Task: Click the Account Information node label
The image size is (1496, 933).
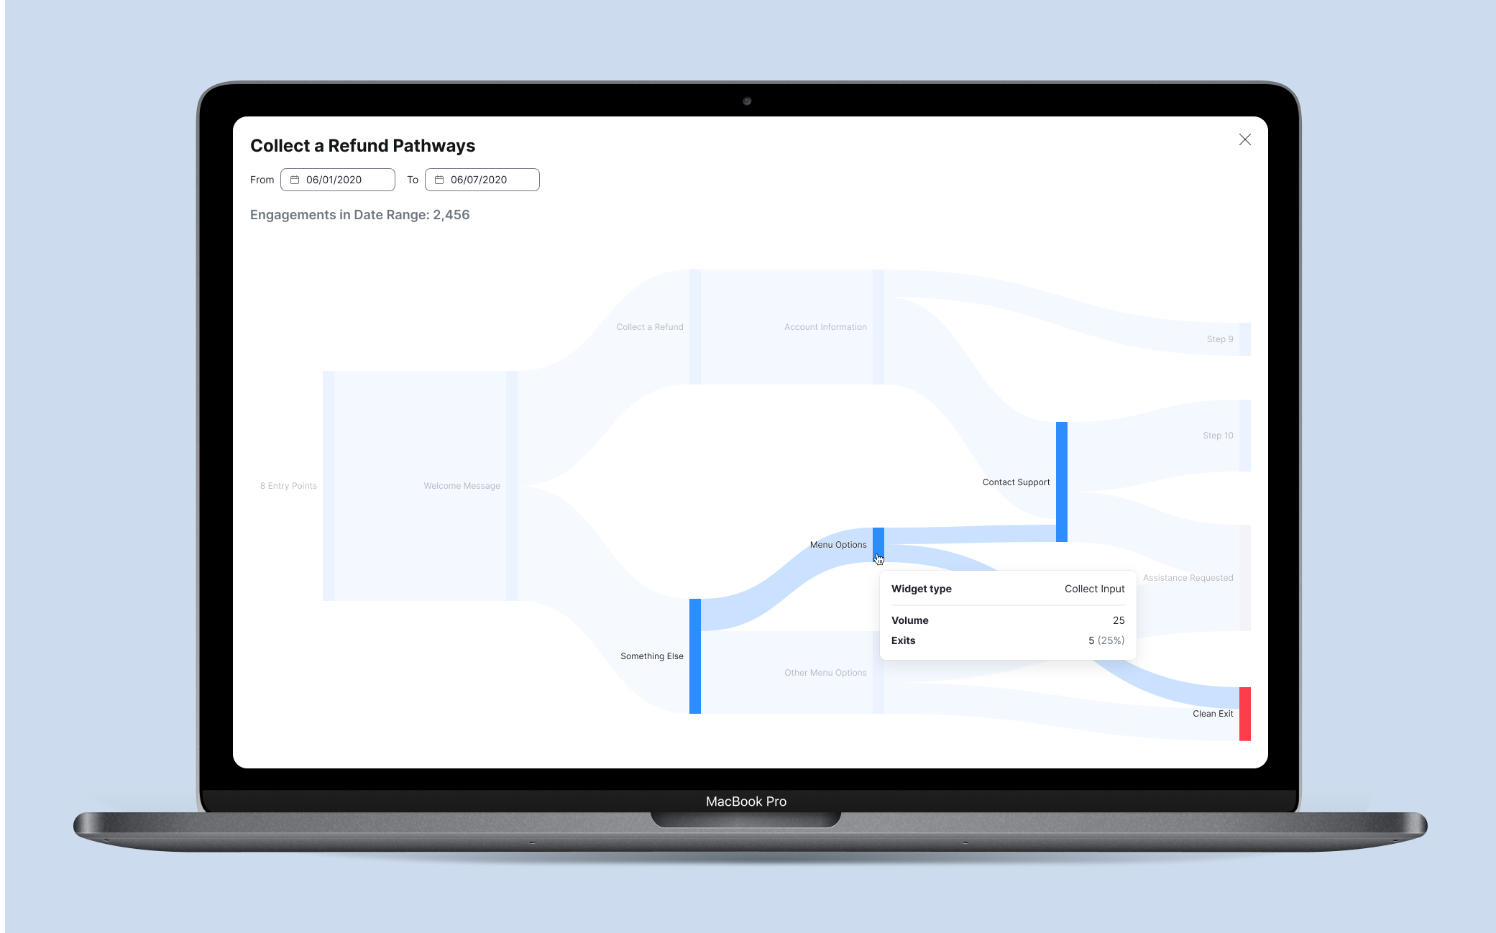Action: (x=825, y=327)
